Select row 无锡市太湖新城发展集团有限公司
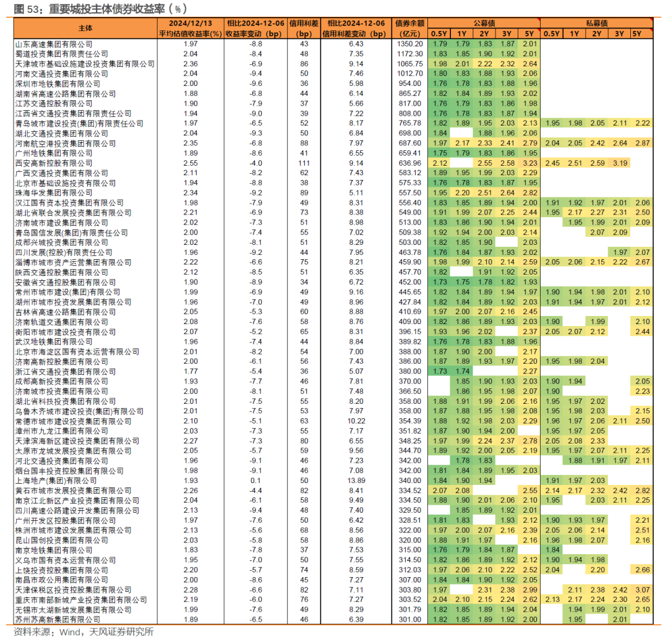Image resolution: width=668 pixels, height=642 pixels. coord(333,610)
